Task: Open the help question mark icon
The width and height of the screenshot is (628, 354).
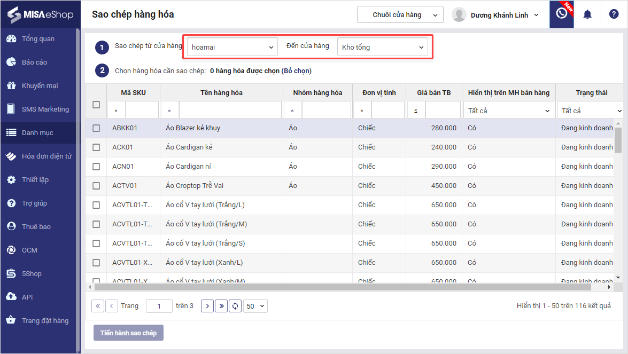Action: click(x=614, y=14)
